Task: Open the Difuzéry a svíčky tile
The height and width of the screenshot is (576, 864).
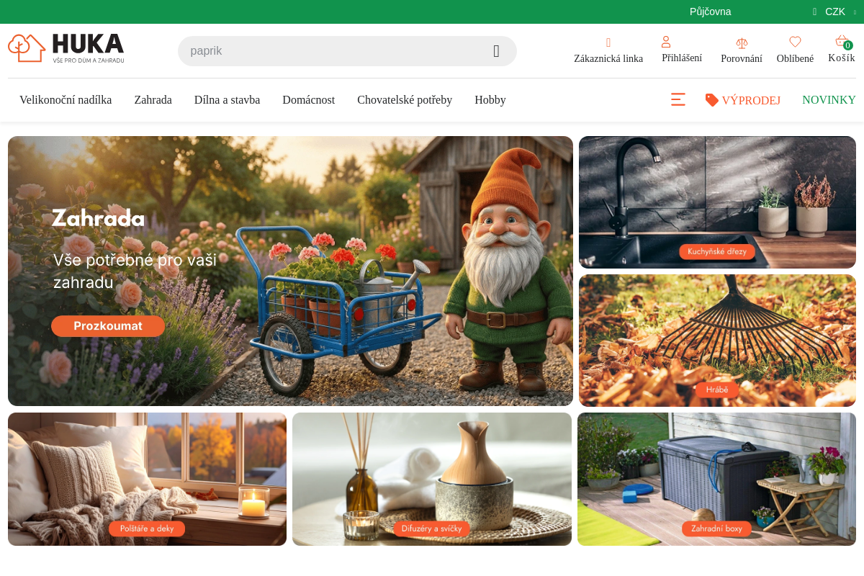Action: 431,479
